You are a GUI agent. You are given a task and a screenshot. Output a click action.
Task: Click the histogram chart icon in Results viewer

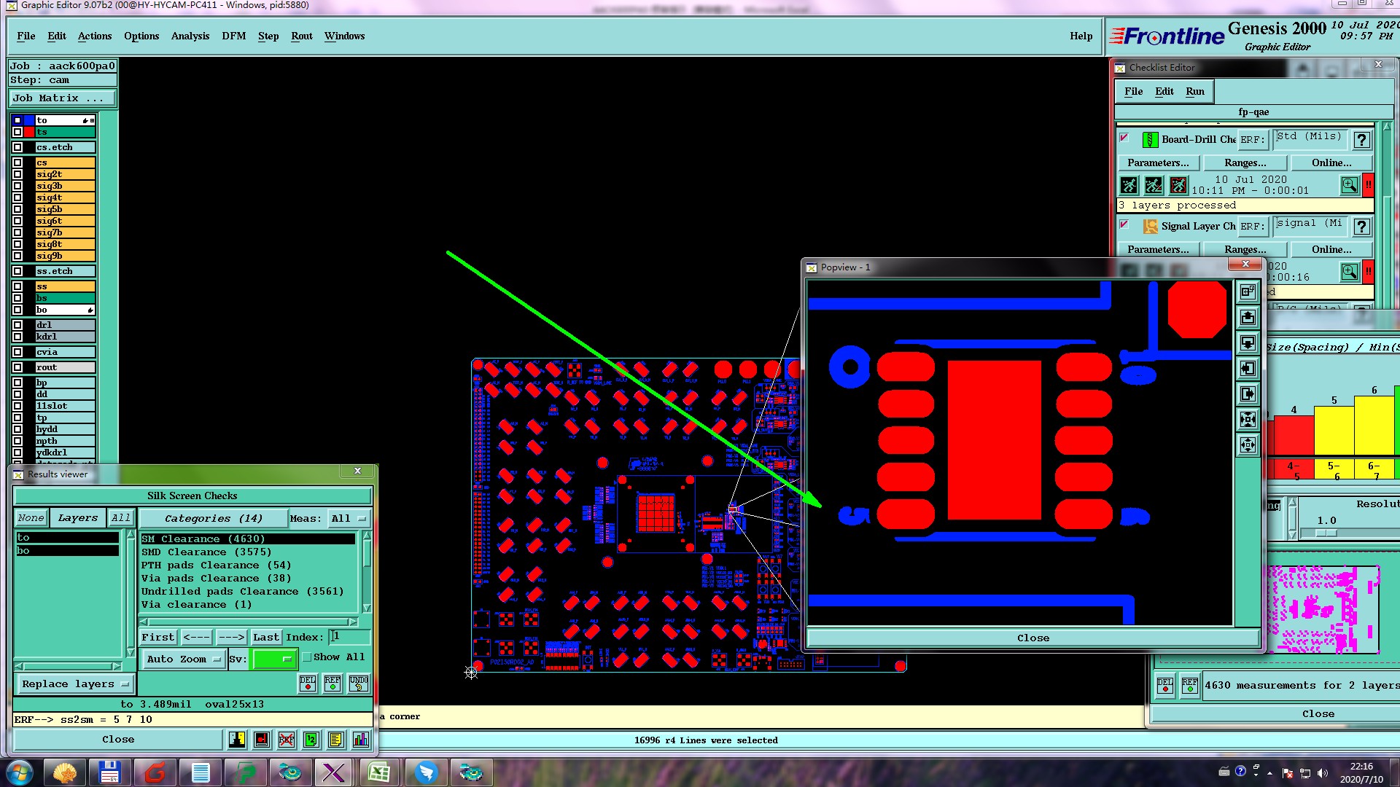[360, 740]
